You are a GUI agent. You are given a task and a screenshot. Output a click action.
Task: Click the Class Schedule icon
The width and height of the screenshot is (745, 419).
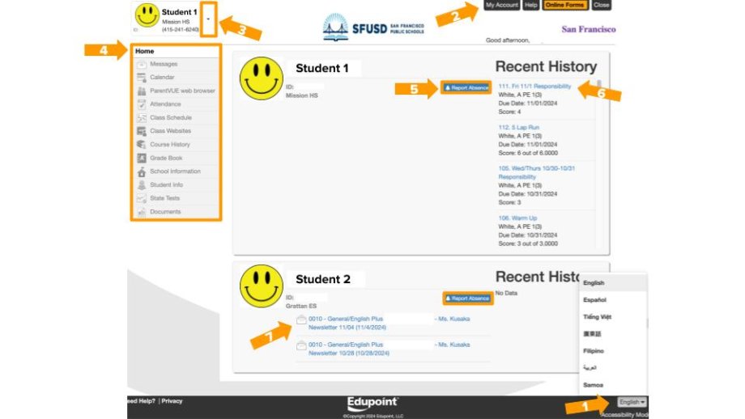pyautogui.click(x=141, y=118)
